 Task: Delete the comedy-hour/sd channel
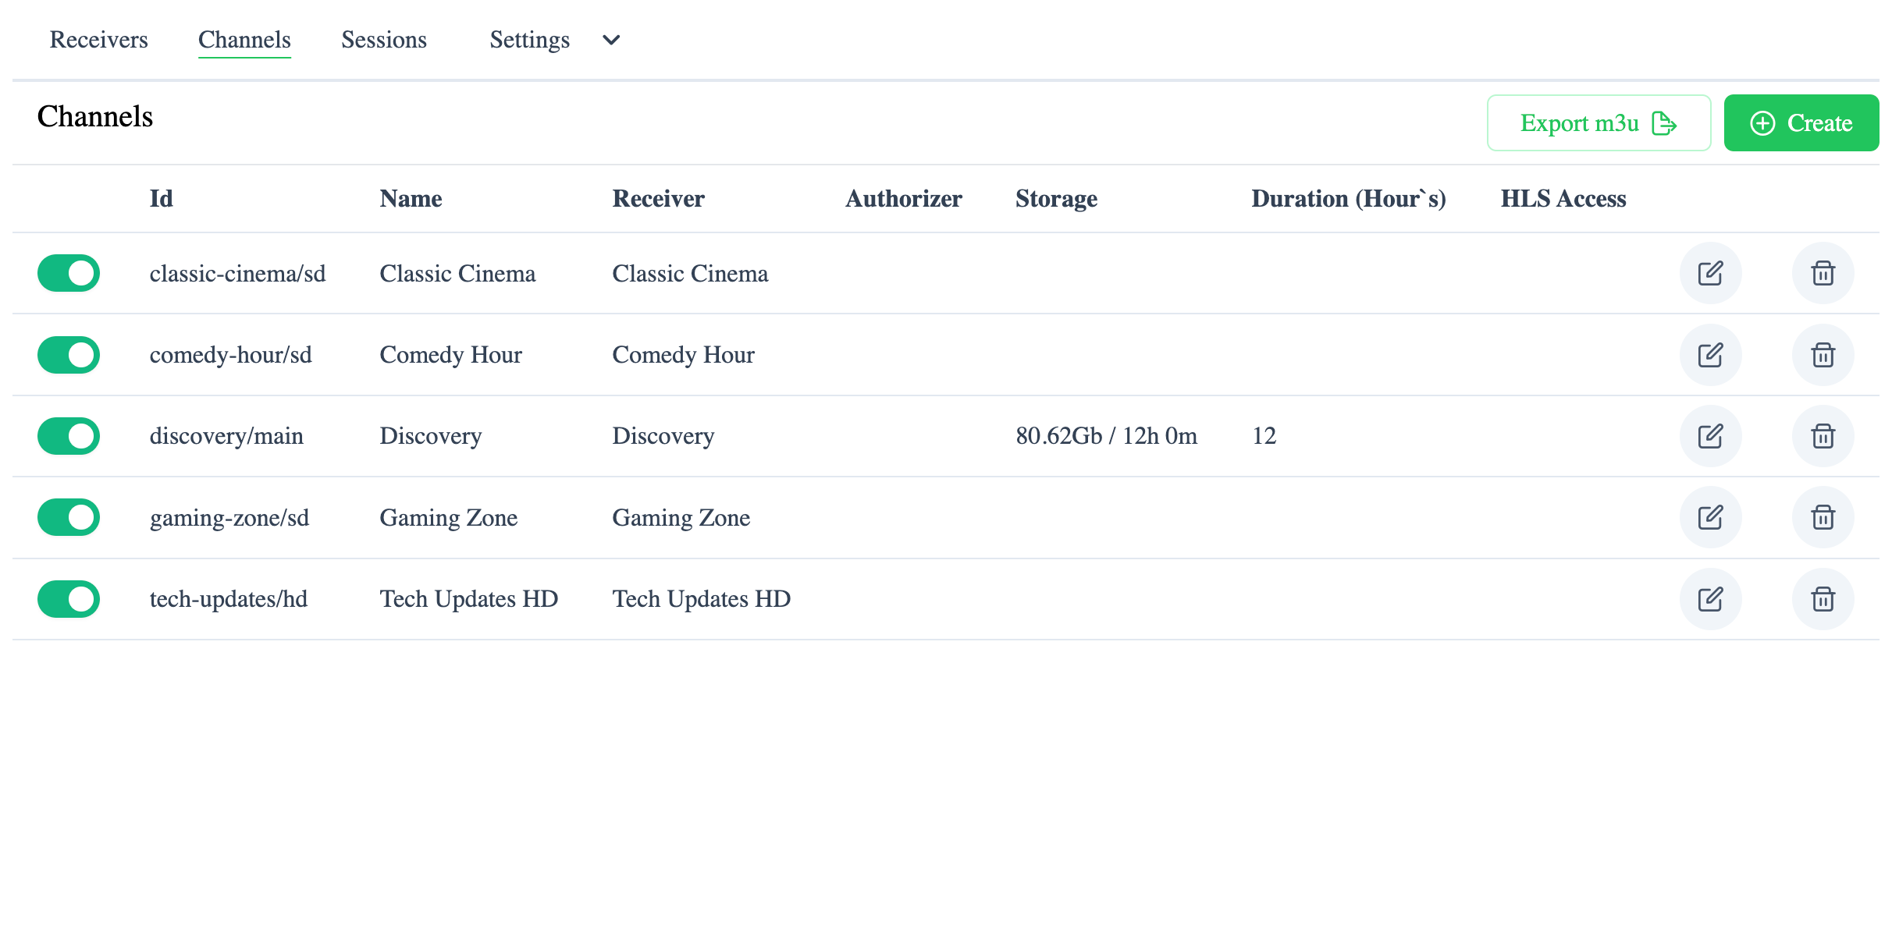point(1823,355)
